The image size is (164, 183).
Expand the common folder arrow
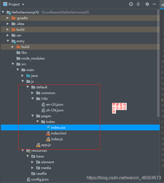[32, 93]
